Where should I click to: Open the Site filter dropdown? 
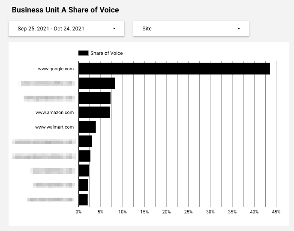click(191, 29)
